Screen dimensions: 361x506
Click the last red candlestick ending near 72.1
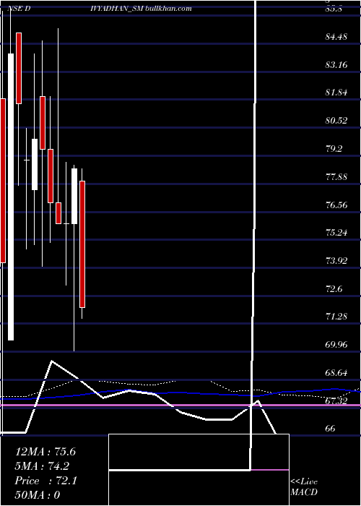point(82,244)
